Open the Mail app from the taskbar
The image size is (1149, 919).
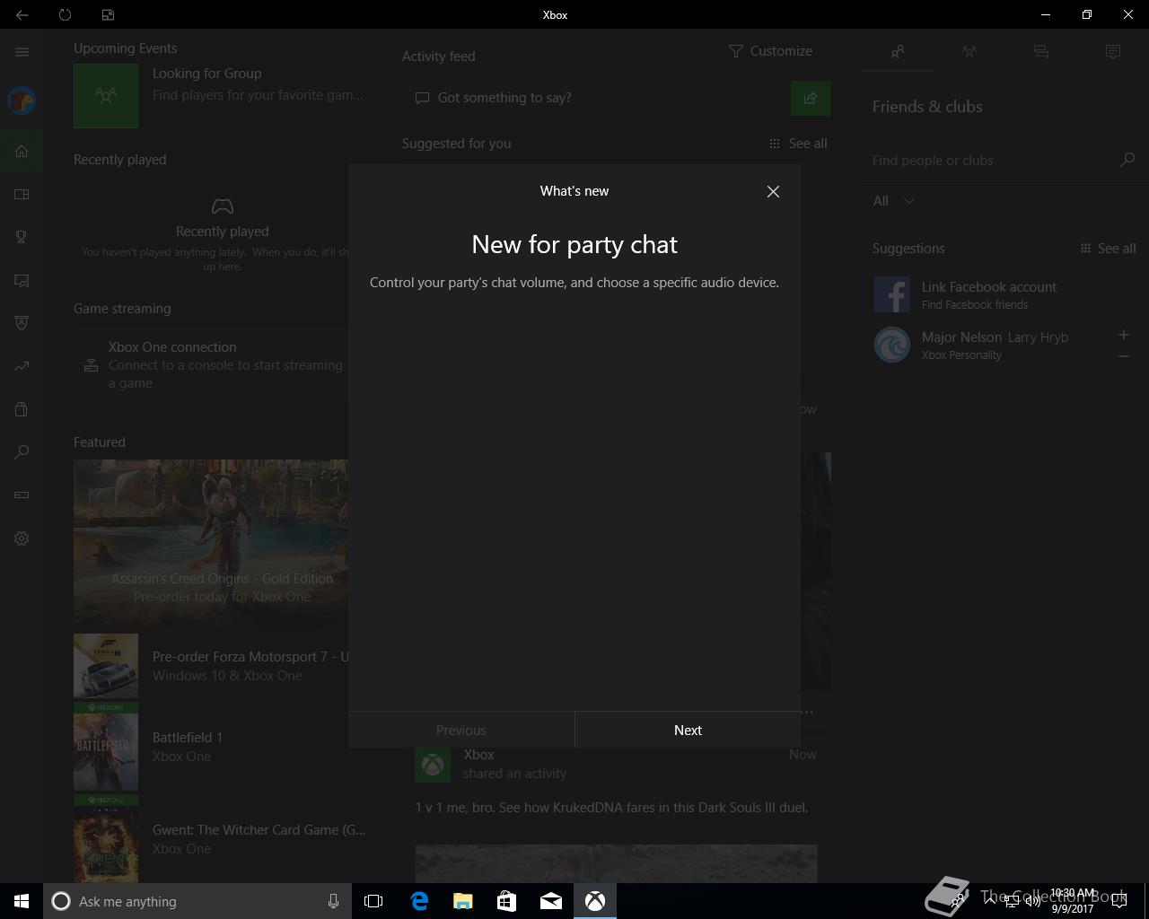pos(551,901)
